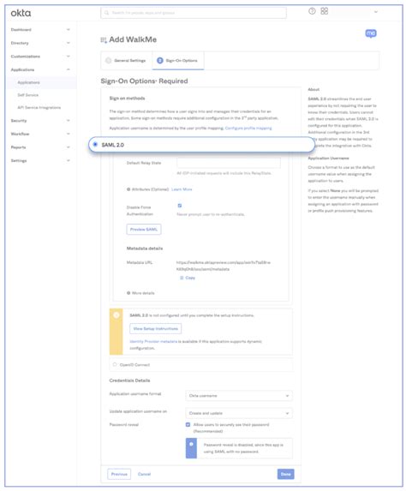Viewport: 406px width, 491px height.
Task: Click the WalkMe app logo icon
Action: pyautogui.click(x=371, y=33)
